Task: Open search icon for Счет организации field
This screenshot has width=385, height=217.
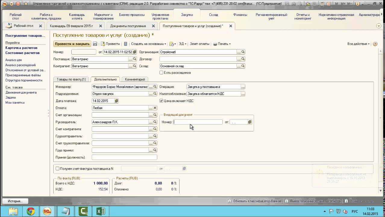Action: coord(155,115)
